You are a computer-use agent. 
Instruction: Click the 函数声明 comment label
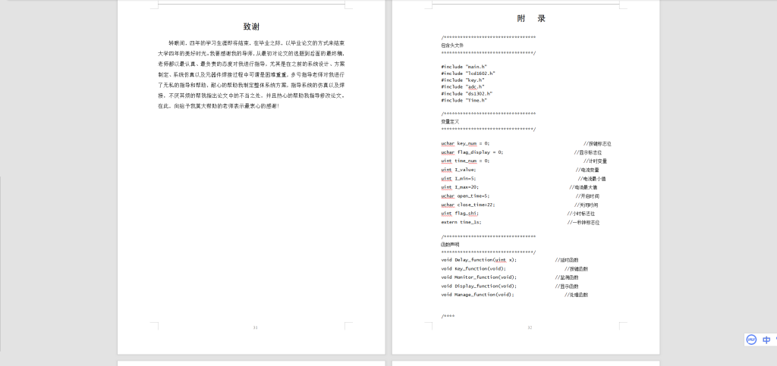click(x=450, y=244)
